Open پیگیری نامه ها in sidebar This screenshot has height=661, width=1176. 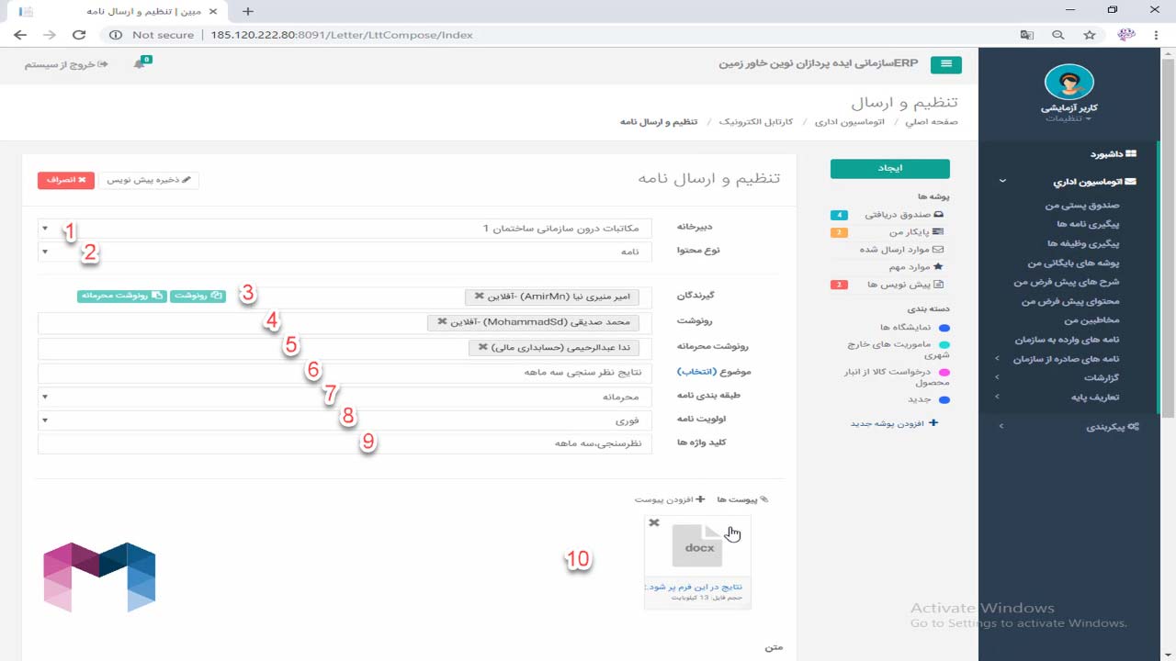tap(1088, 224)
